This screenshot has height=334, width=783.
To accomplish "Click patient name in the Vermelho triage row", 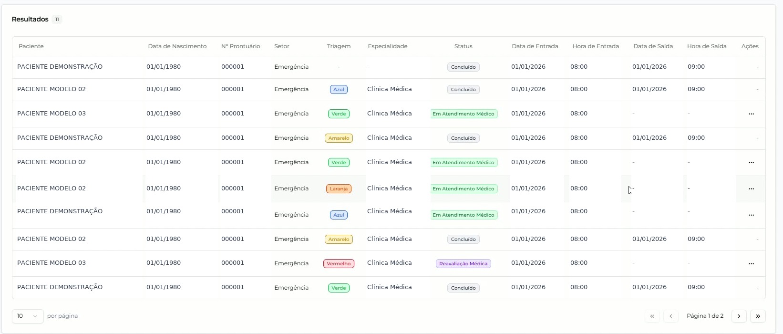I will point(52,263).
